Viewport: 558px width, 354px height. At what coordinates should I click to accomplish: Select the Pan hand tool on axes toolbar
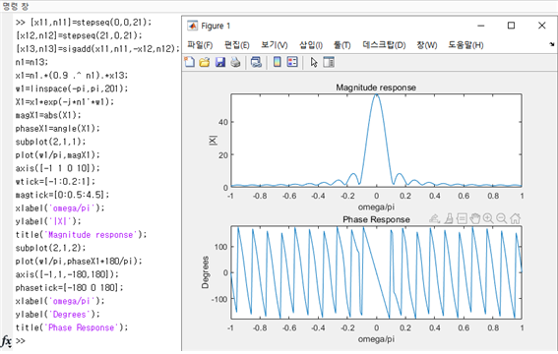[x=474, y=218]
